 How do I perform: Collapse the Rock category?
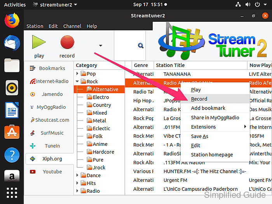click(x=77, y=81)
